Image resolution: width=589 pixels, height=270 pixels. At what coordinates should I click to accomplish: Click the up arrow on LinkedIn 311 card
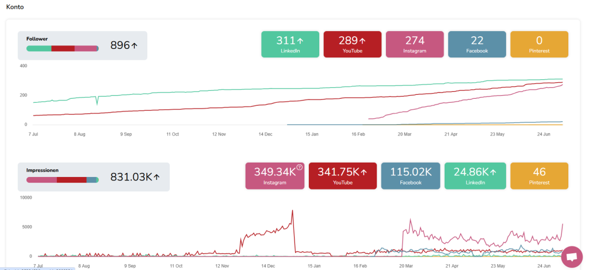(300, 41)
